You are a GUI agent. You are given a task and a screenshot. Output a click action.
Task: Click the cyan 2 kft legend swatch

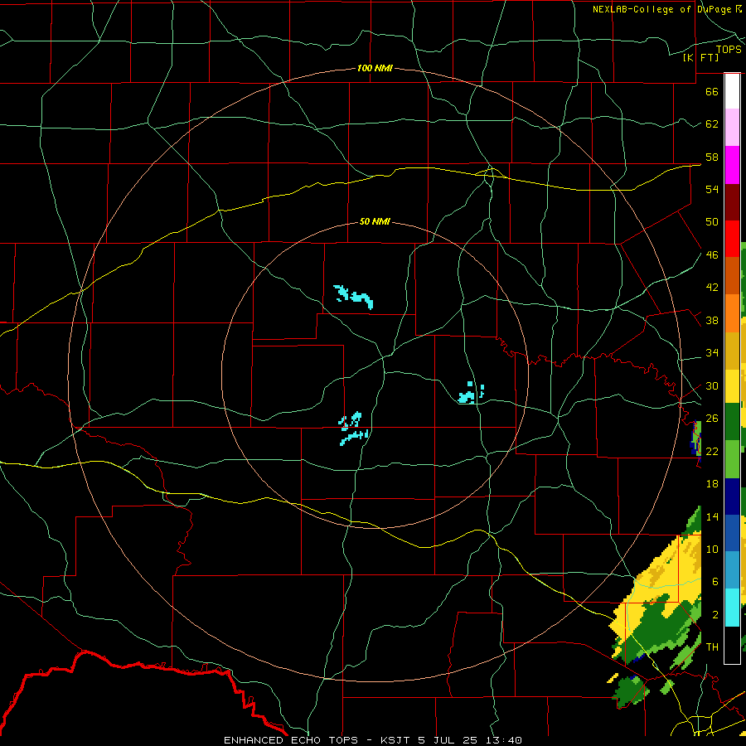[732, 608]
